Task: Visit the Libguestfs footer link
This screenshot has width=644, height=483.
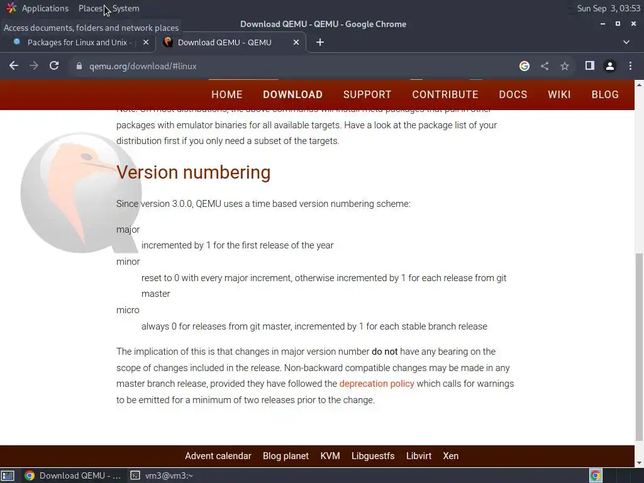Action: click(x=373, y=456)
